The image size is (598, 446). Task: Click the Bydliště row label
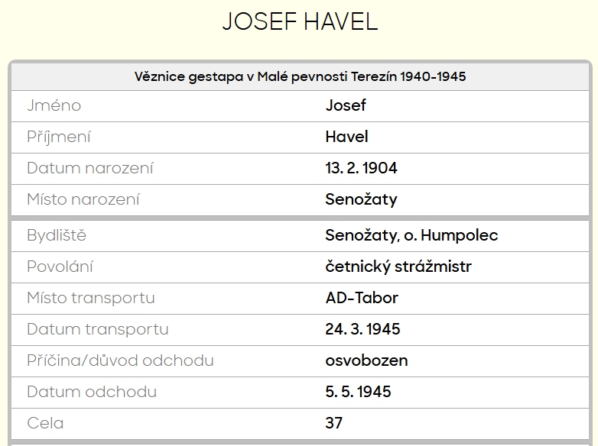coord(57,235)
